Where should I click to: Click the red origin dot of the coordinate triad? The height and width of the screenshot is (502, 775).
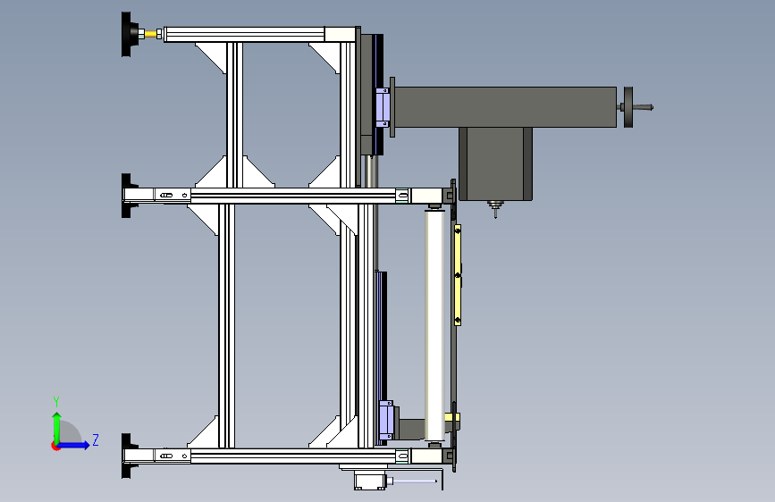(55, 446)
